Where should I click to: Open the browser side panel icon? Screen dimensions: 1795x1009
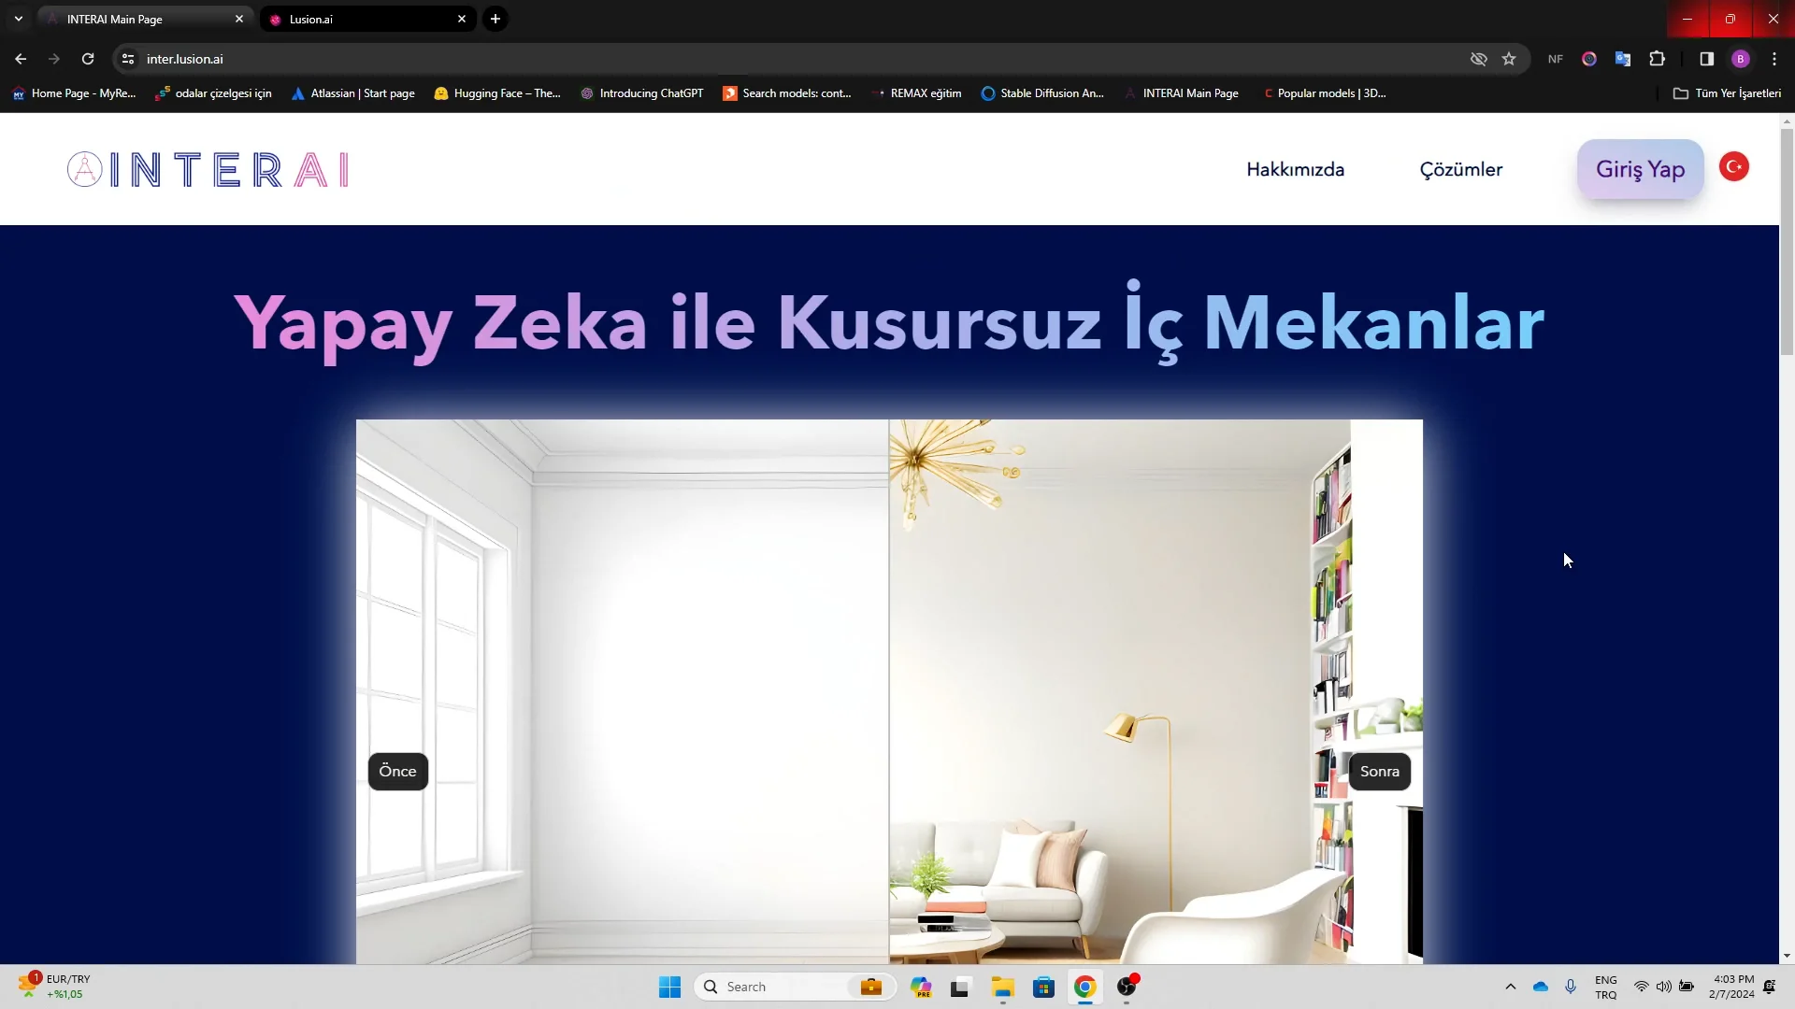point(1707,58)
